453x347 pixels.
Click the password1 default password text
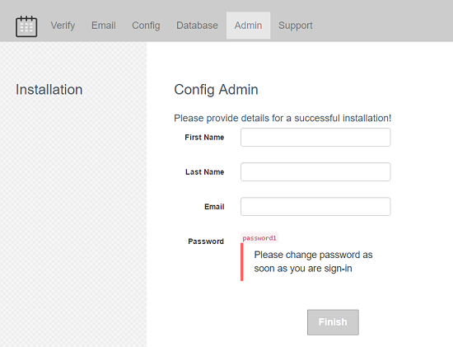click(259, 238)
